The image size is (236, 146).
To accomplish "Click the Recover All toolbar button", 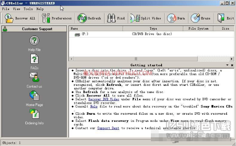I will (20, 18).
